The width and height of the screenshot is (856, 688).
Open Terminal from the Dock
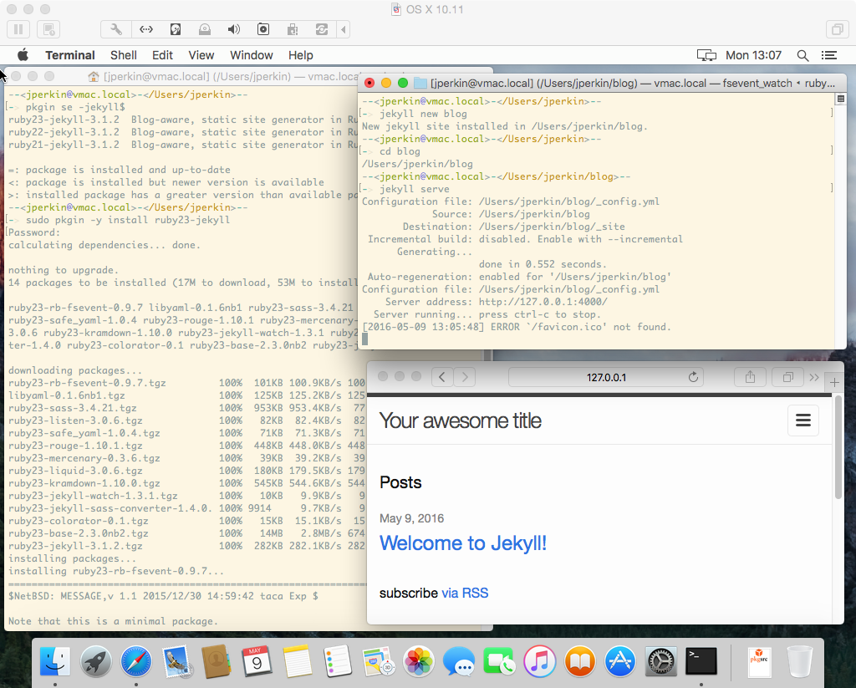click(x=701, y=661)
